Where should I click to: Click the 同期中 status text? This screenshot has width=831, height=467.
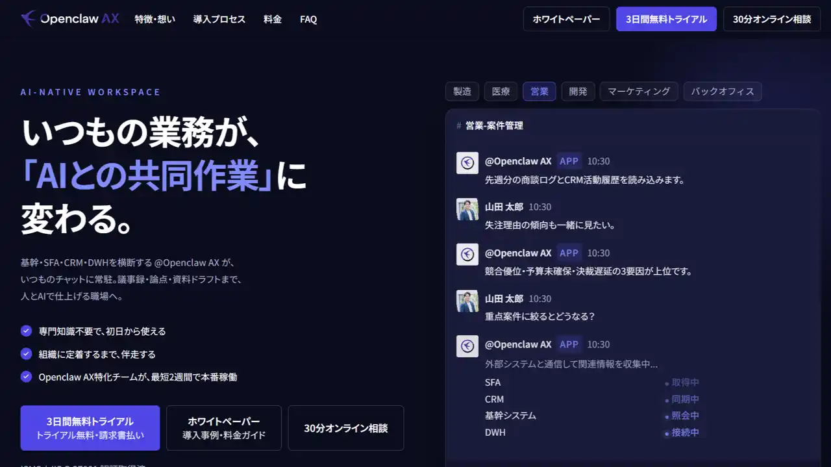(x=686, y=399)
